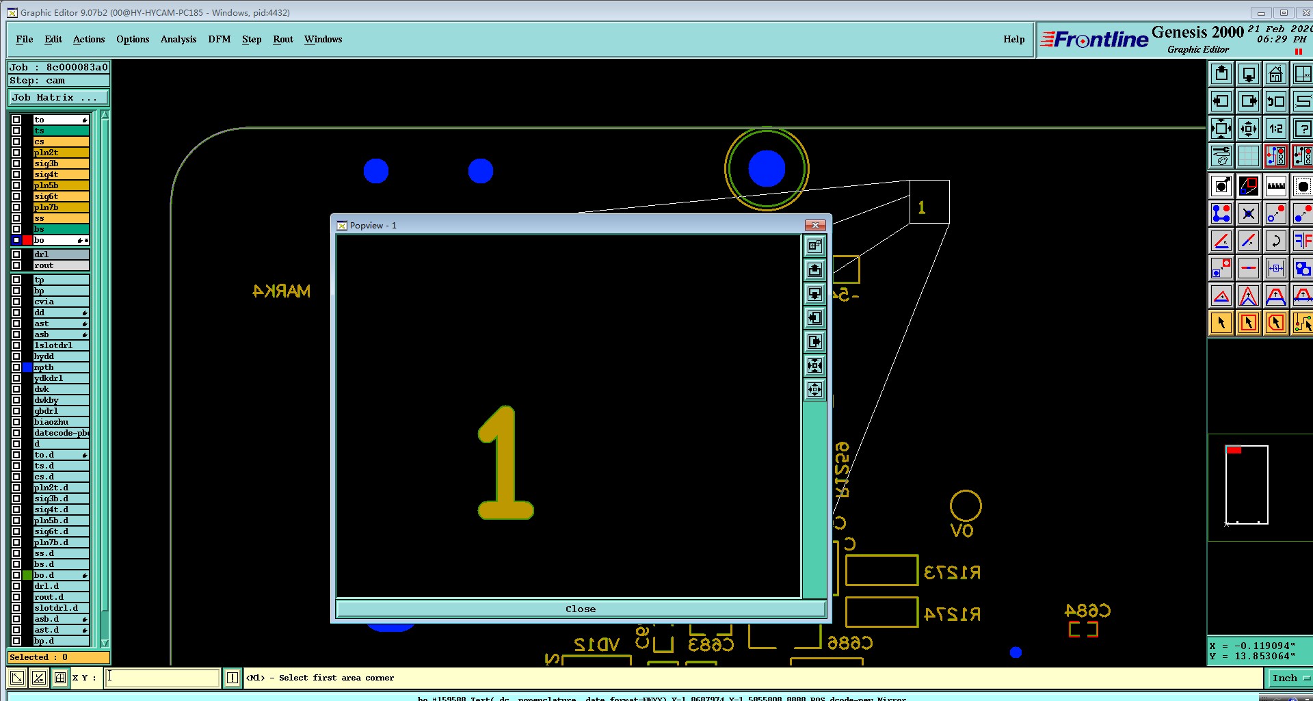Select the plain arrow selection tool
The image size is (1313, 701).
[x=1221, y=323]
